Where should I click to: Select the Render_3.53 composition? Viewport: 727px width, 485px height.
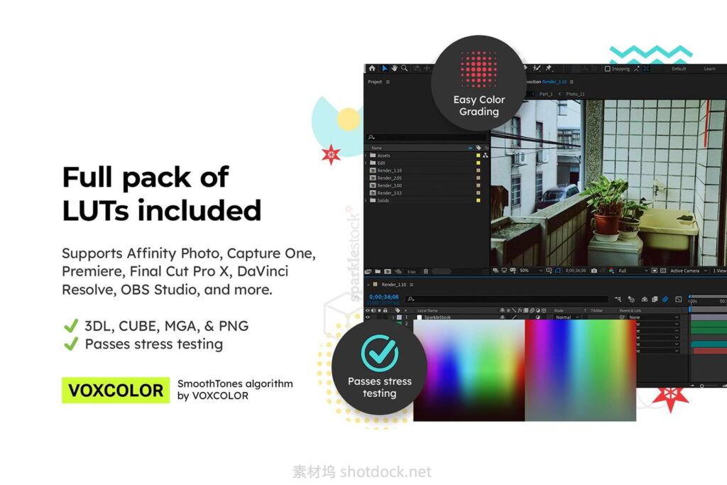[390, 193]
